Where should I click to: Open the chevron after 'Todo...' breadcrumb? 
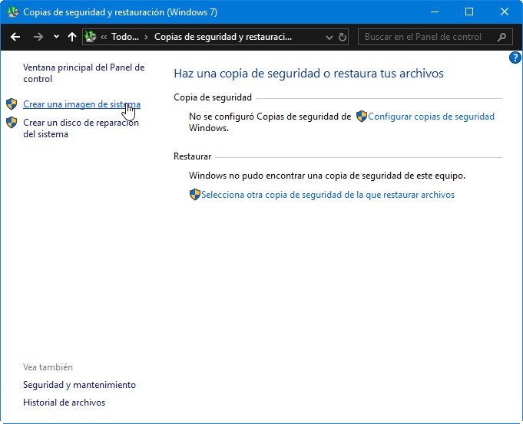(146, 37)
